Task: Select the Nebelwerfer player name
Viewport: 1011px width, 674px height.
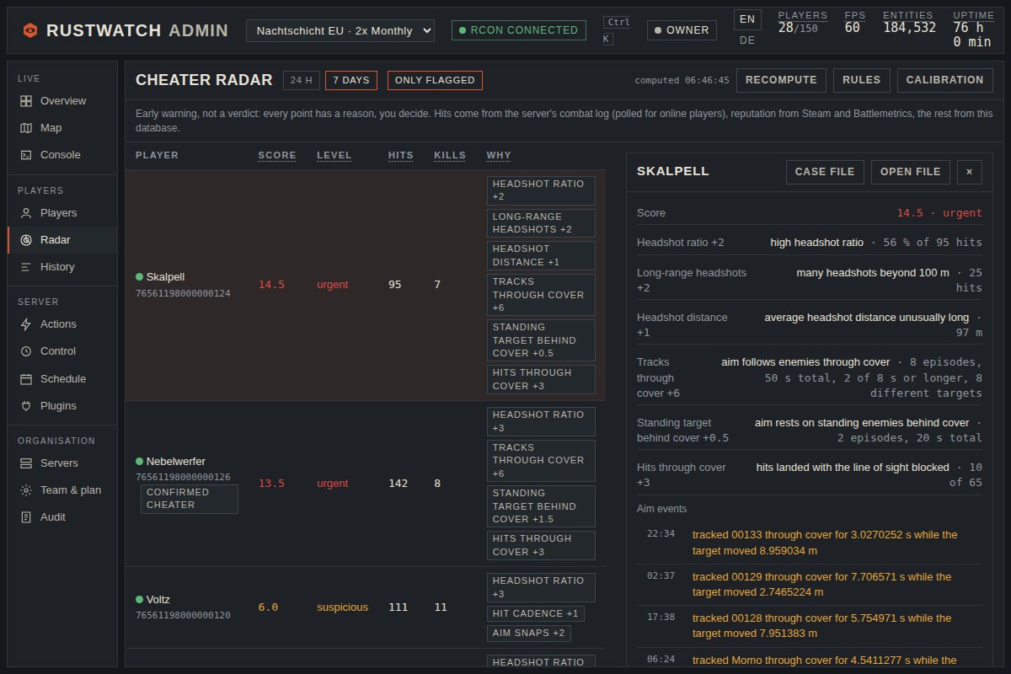Action: [176, 462]
